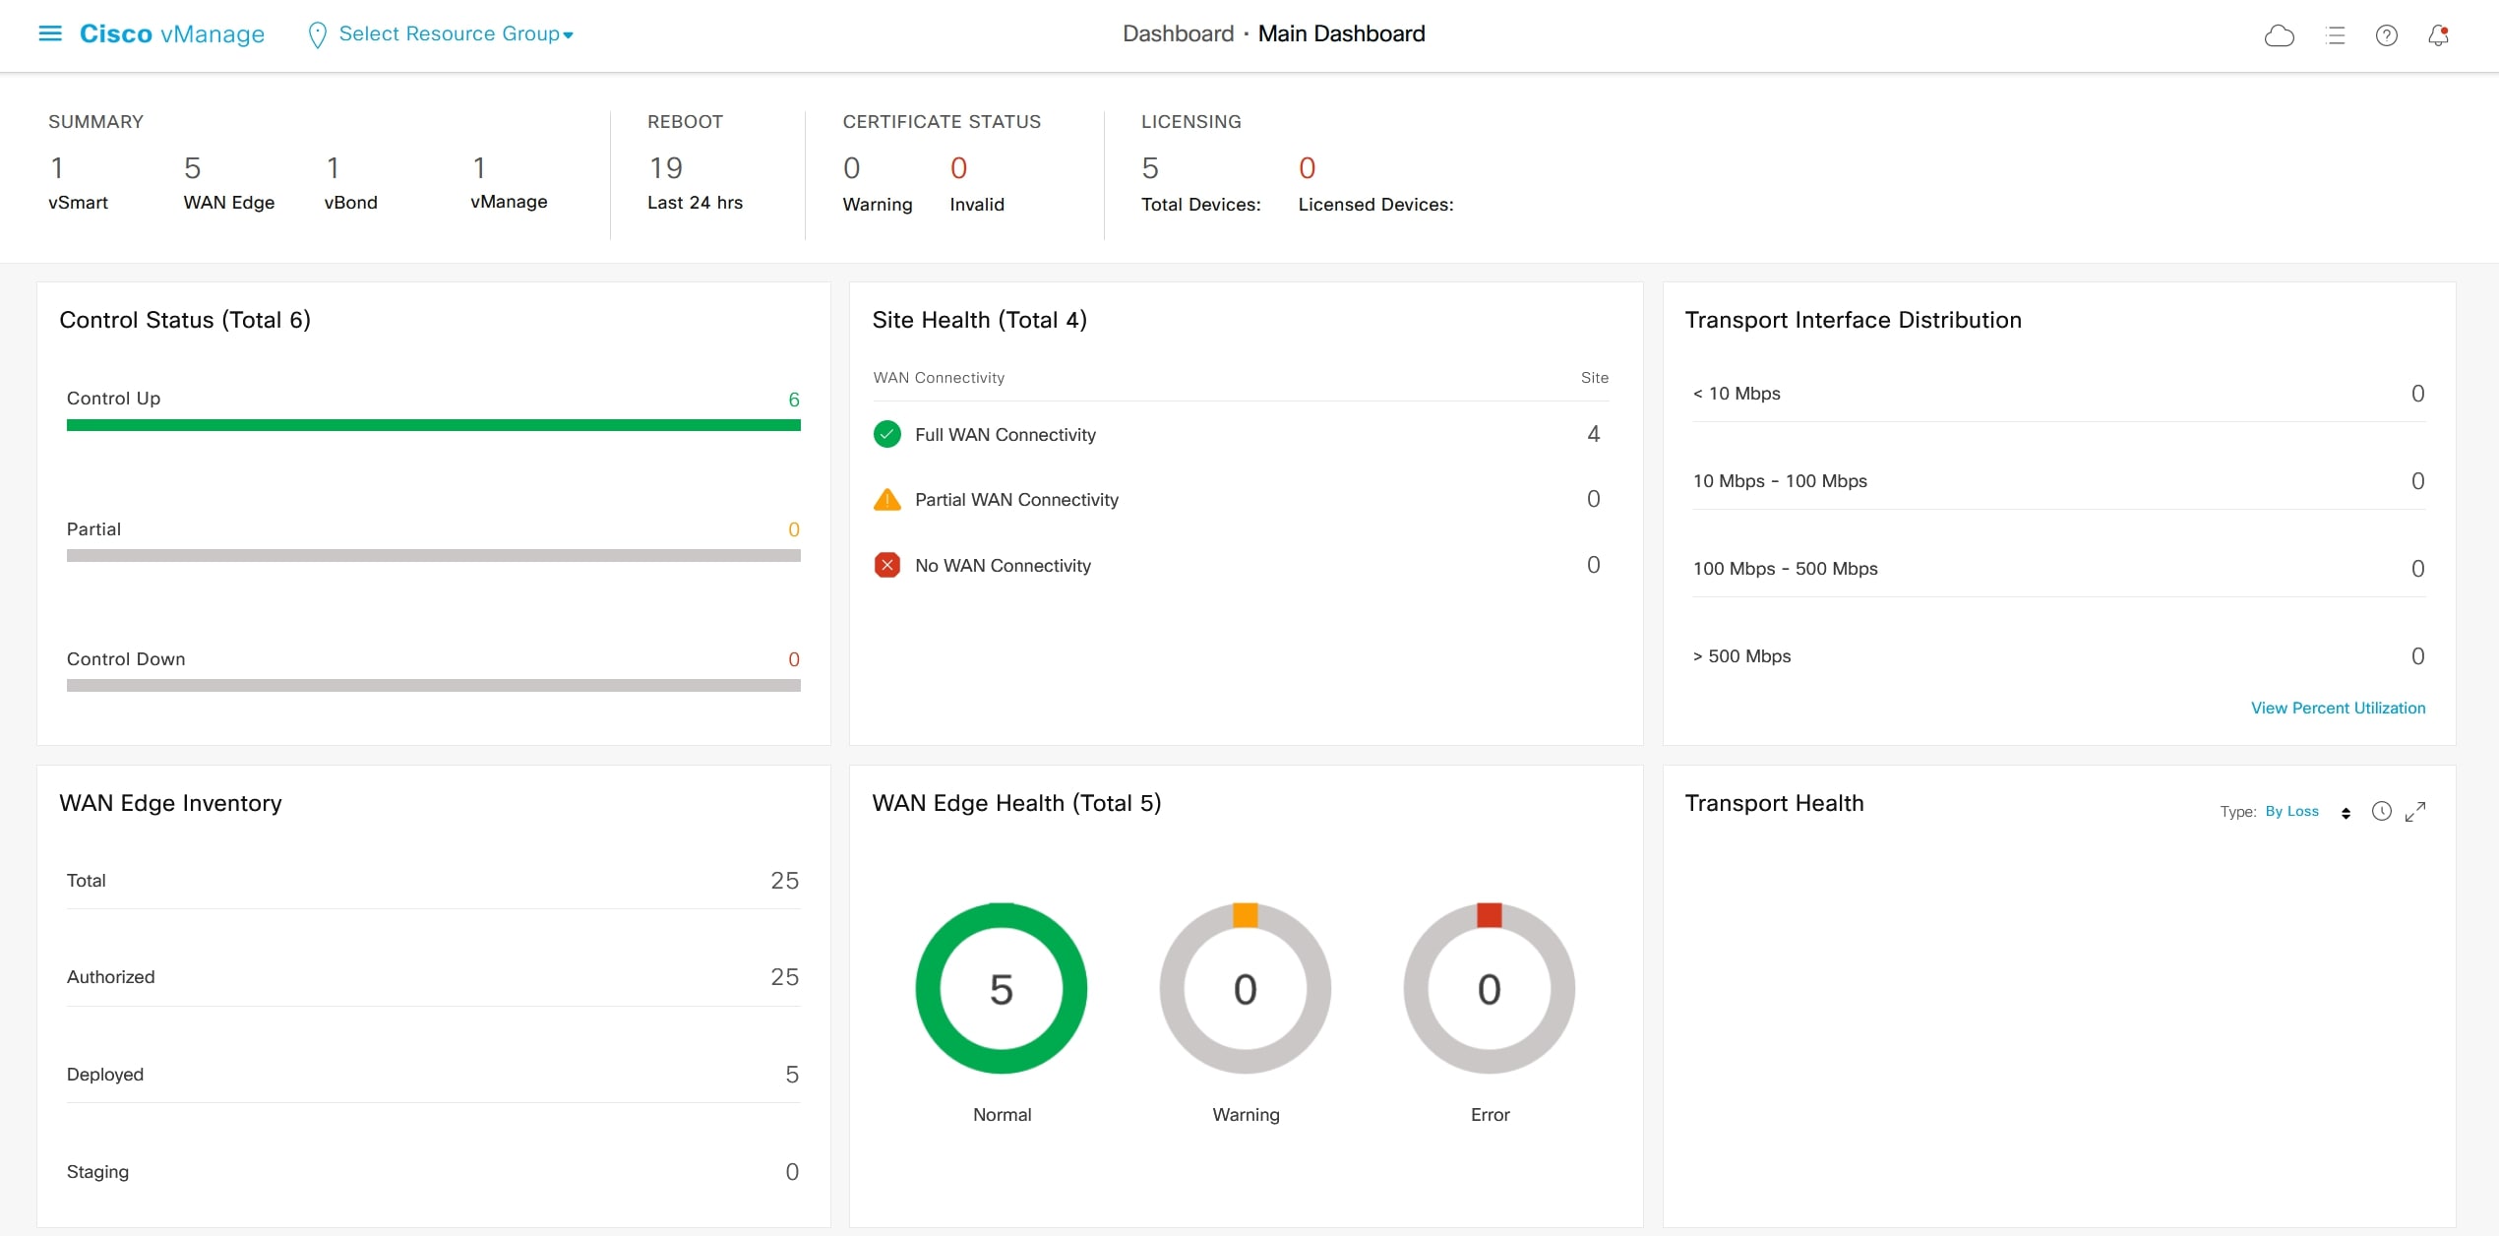
Task: Click the grey Control Down status bar
Action: coord(434,685)
